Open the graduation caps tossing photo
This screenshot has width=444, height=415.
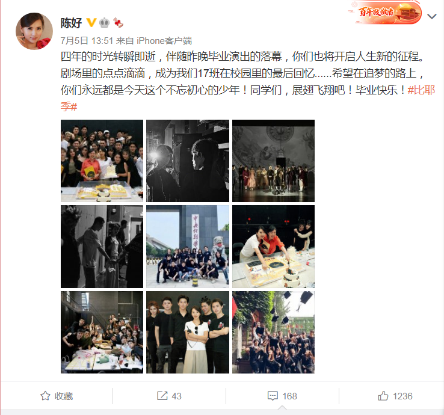[273, 333]
